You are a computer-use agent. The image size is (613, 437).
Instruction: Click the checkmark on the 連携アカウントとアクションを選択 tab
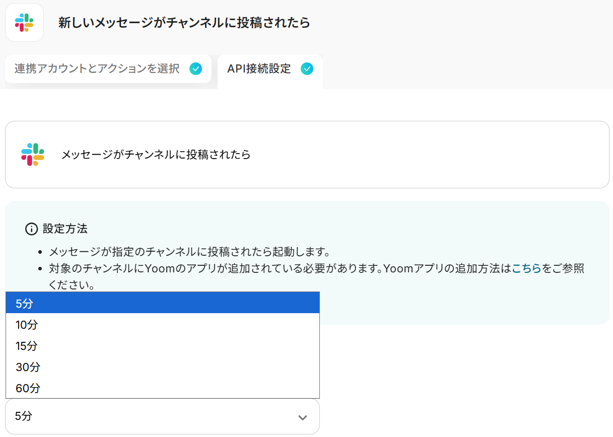click(196, 69)
